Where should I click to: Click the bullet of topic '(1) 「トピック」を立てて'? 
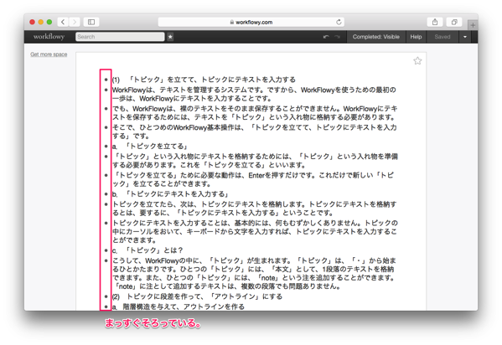click(x=106, y=80)
